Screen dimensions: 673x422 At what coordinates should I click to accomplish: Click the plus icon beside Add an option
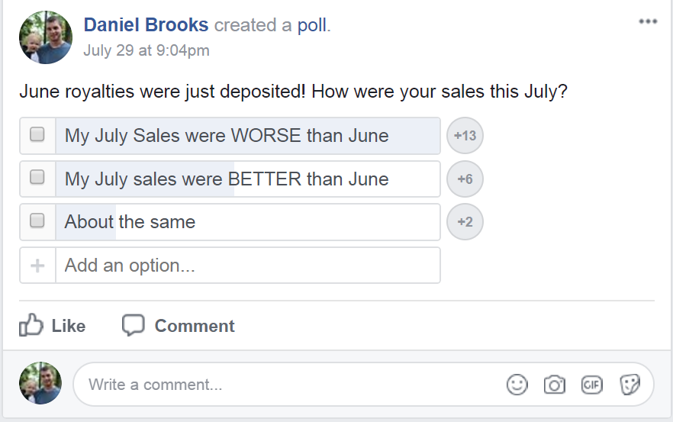[37, 266]
